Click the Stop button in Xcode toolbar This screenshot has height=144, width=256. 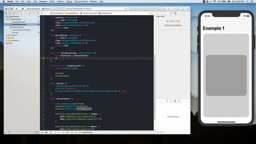(22, 9)
